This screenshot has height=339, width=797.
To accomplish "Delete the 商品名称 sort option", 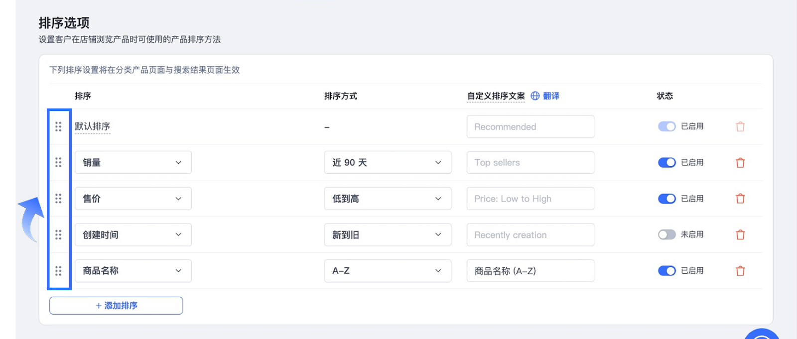I will point(740,271).
